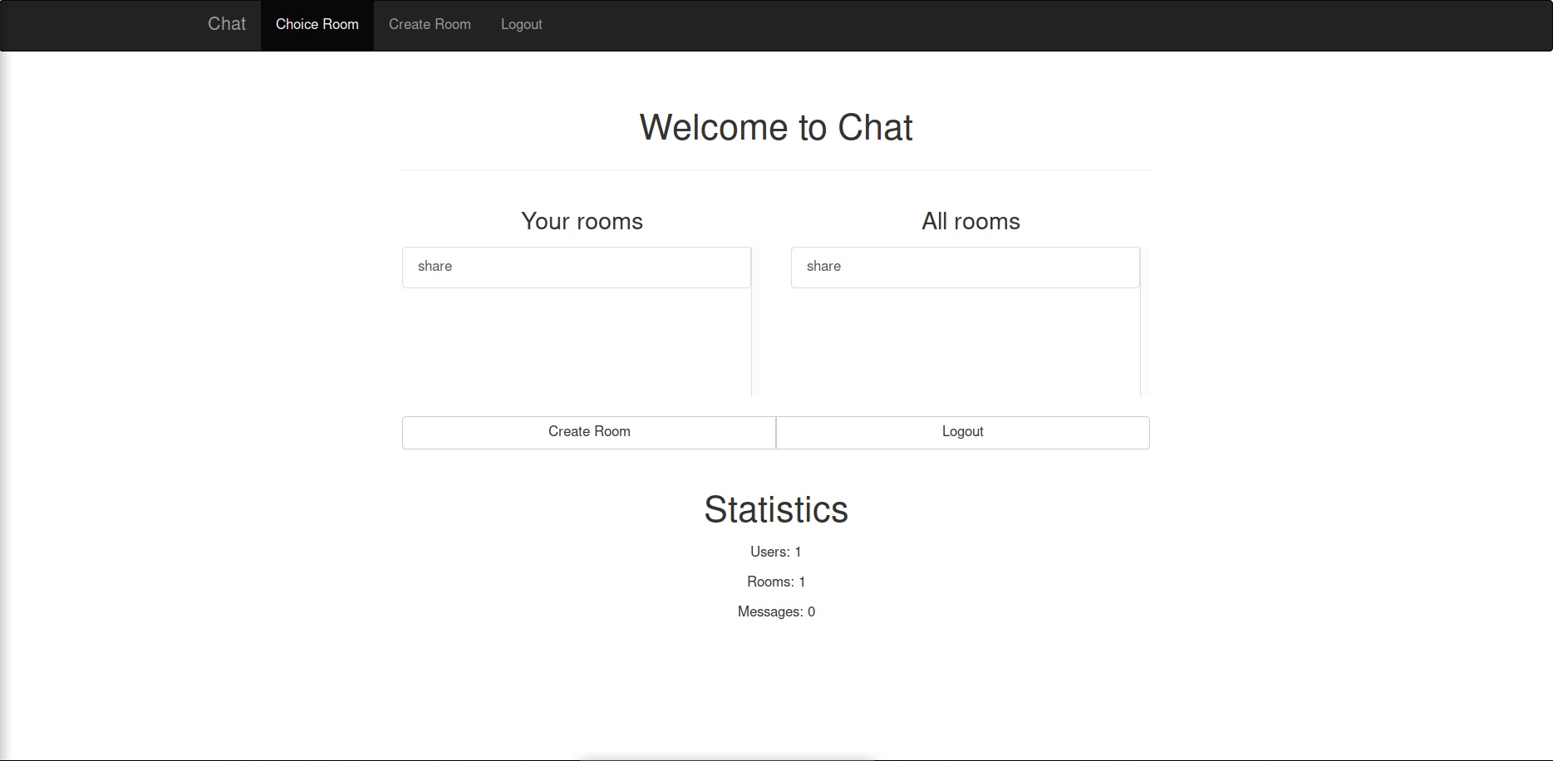The width and height of the screenshot is (1553, 761).
Task: Click the empty area of the All rooms list
Action: point(965,349)
